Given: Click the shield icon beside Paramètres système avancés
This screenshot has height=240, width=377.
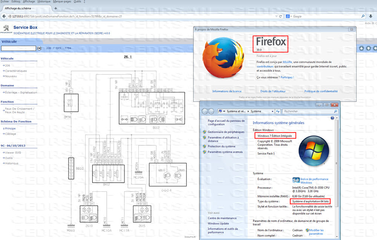Looking at the screenshot, I should pyautogui.click(x=204, y=152).
